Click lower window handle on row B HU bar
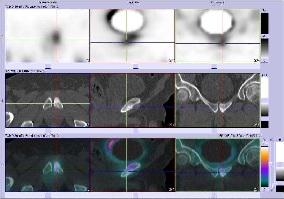 tap(264, 119)
